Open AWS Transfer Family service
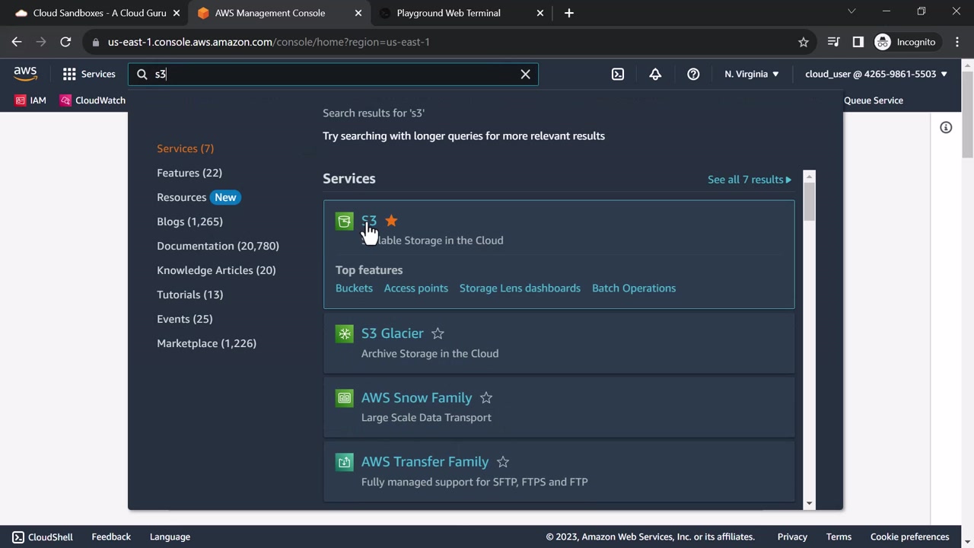974x548 pixels. tap(425, 461)
